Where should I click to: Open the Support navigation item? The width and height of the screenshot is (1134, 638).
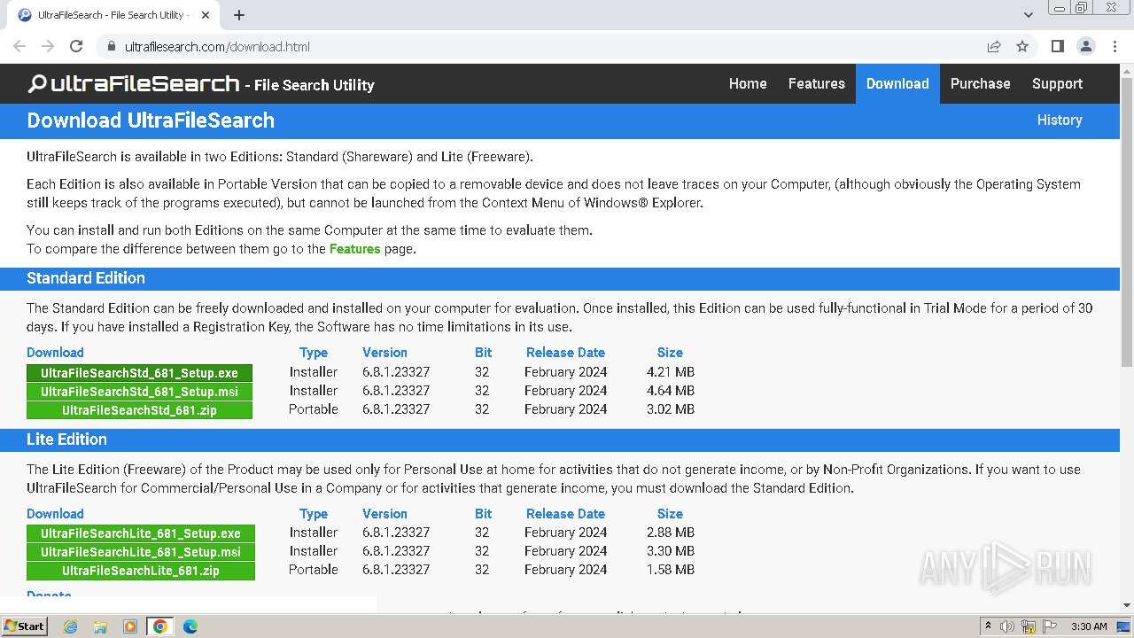(1057, 83)
